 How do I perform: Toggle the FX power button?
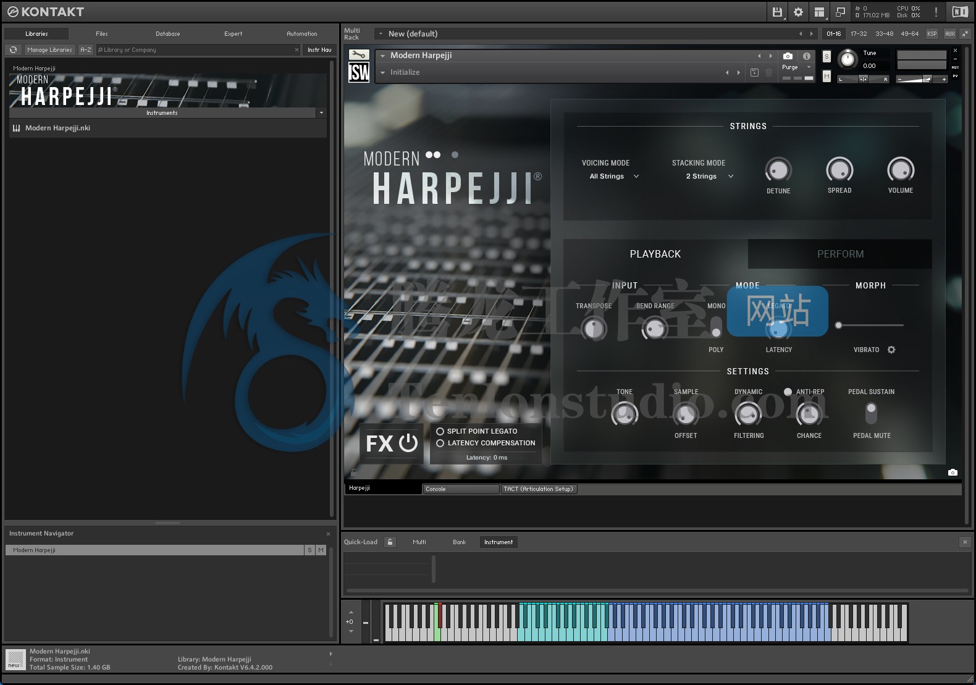[x=408, y=443]
